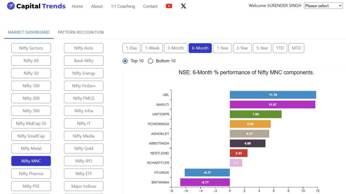Viewport: 346px width, 194px height.
Task: Select the Nifty SmallCap button
Action: pyautogui.click(x=31, y=136)
